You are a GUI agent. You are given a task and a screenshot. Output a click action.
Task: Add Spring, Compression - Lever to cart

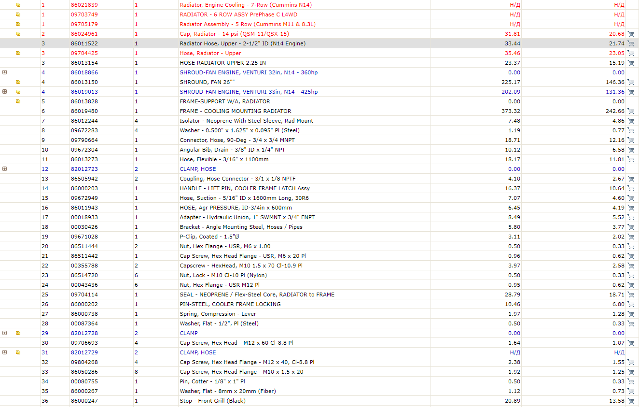pos(631,314)
